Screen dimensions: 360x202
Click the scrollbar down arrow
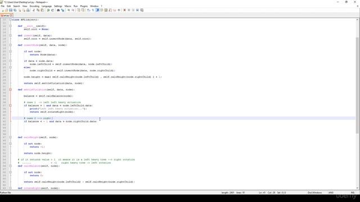(x=357, y=188)
